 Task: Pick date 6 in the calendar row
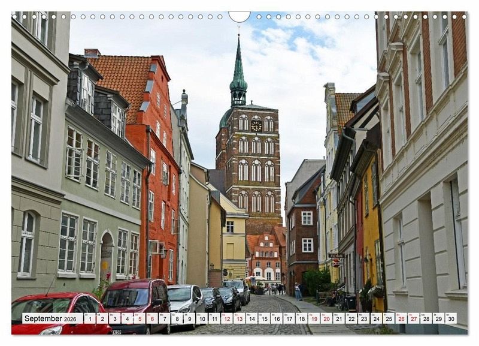pyautogui.click(x=151, y=318)
